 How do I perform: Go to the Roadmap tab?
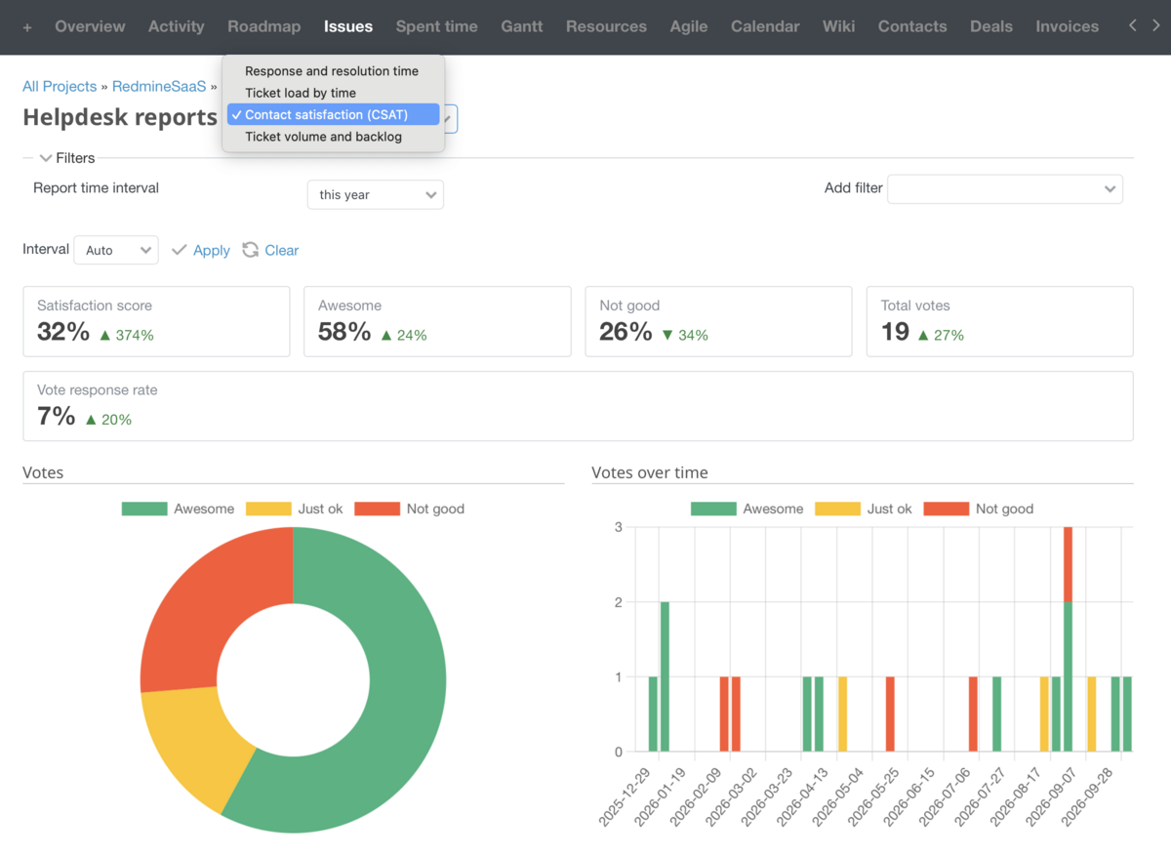coord(264,26)
